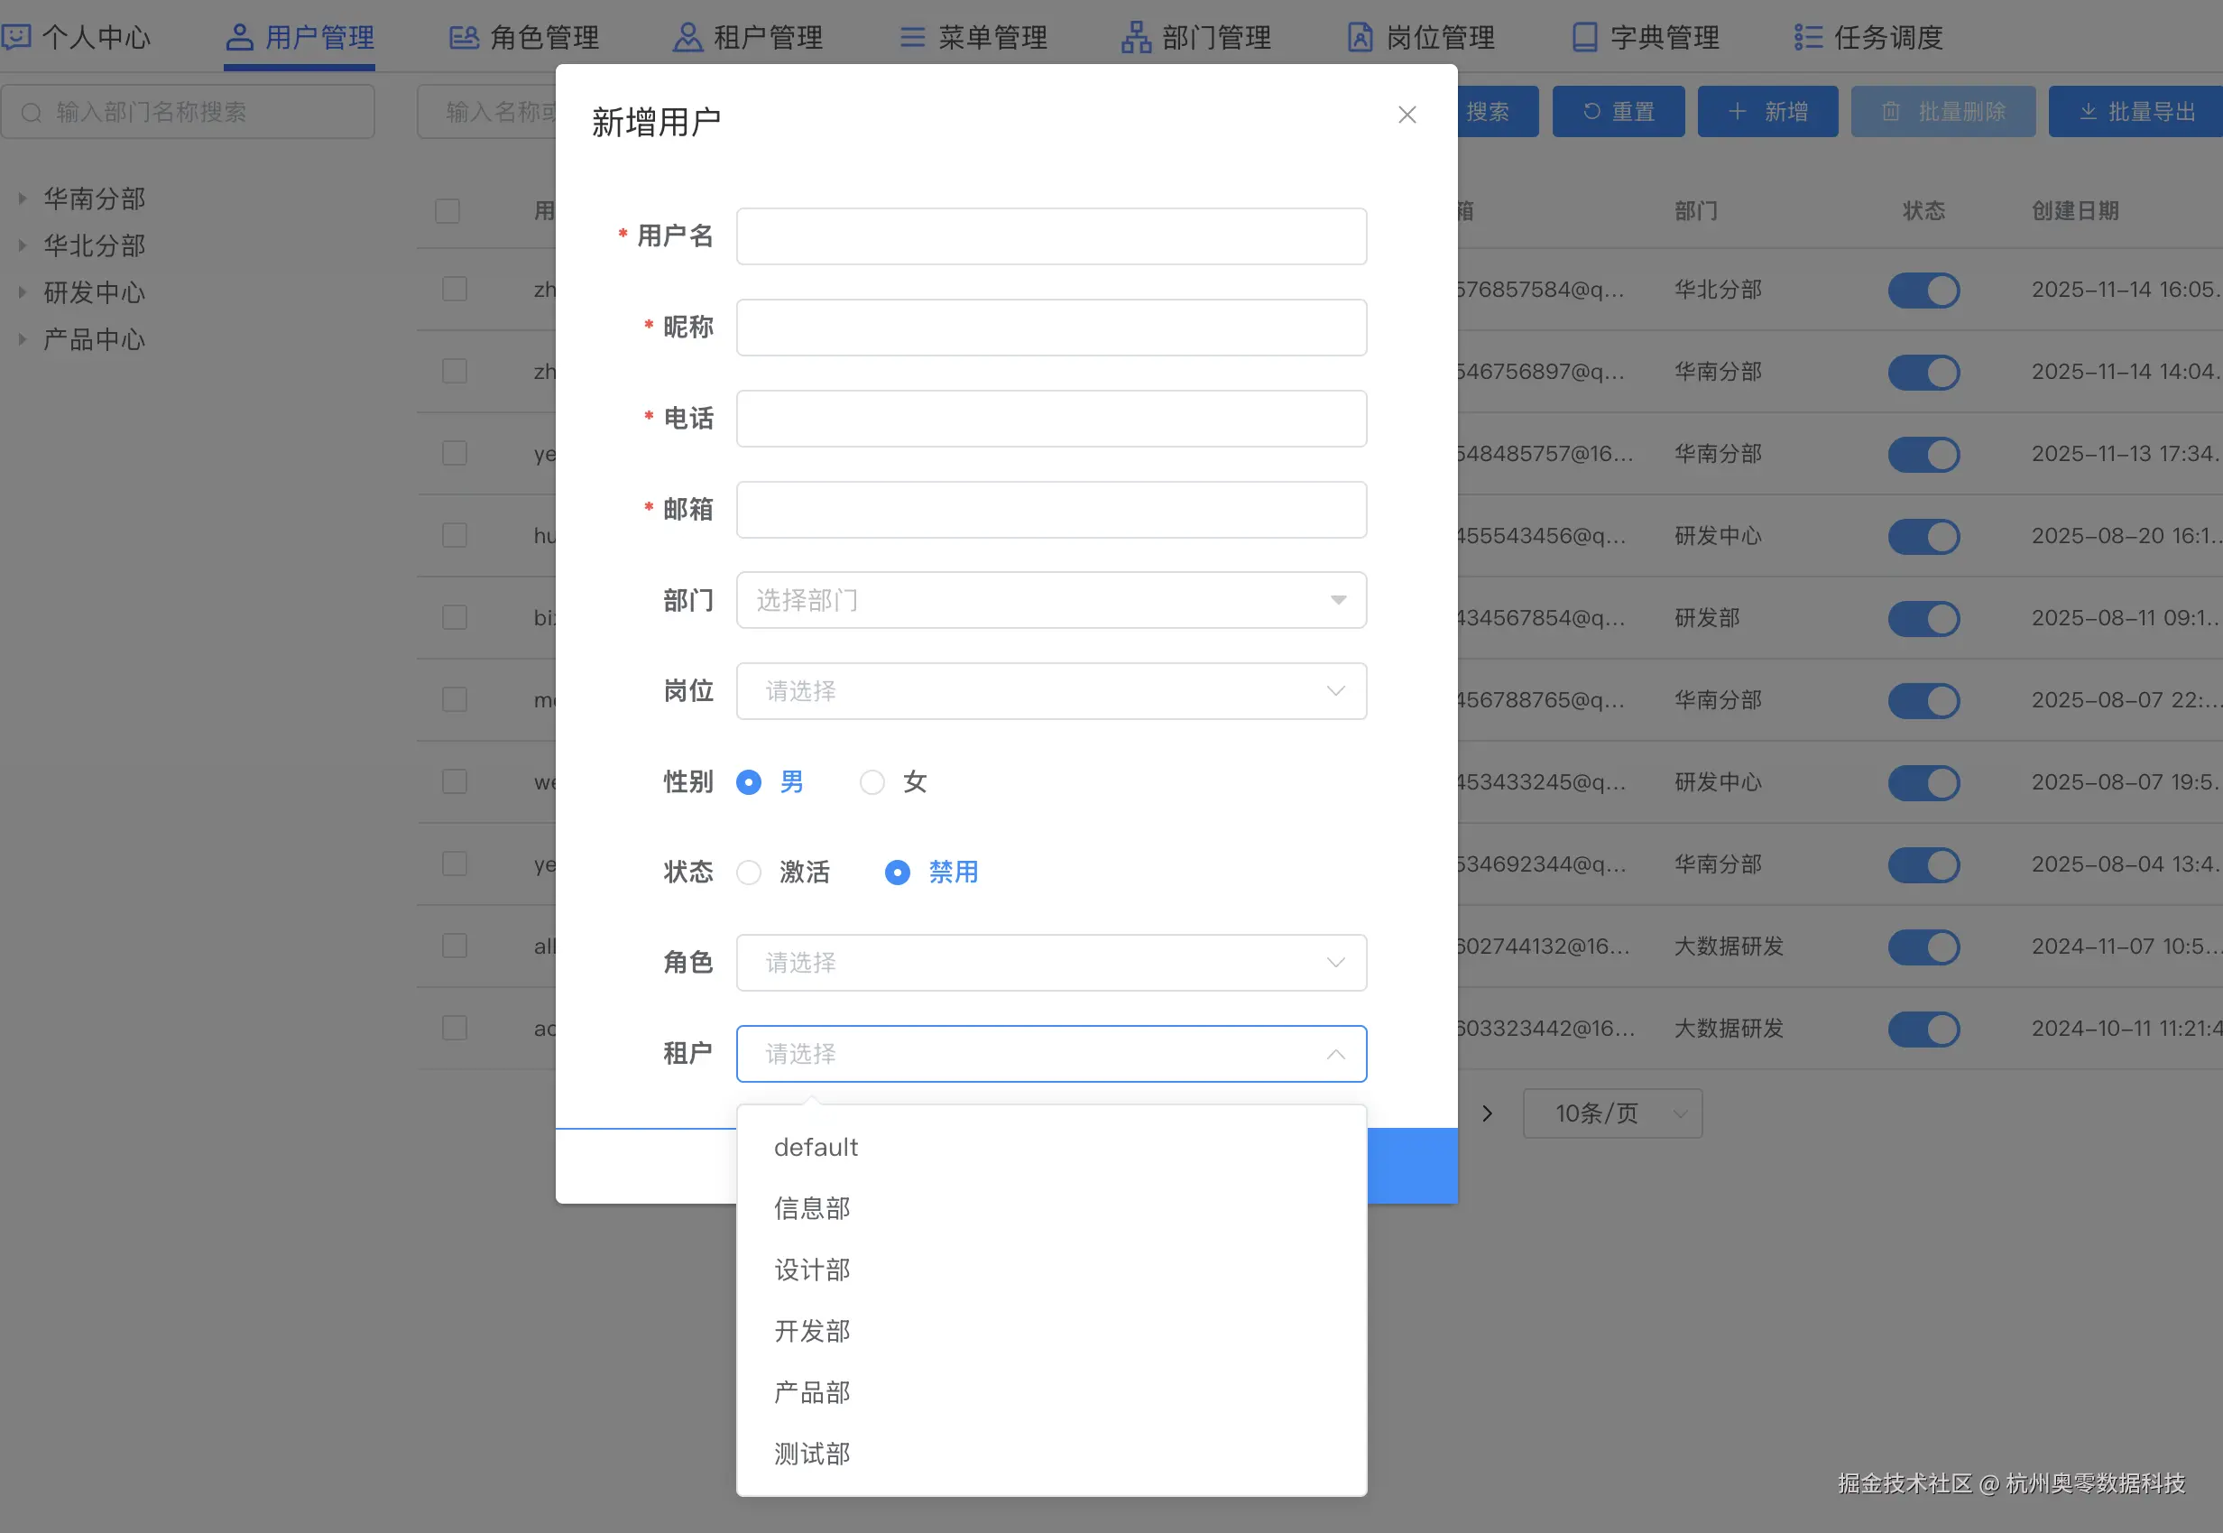Select the 女 gender radio button
The width and height of the screenshot is (2223, 1533).
click(872, 783)
